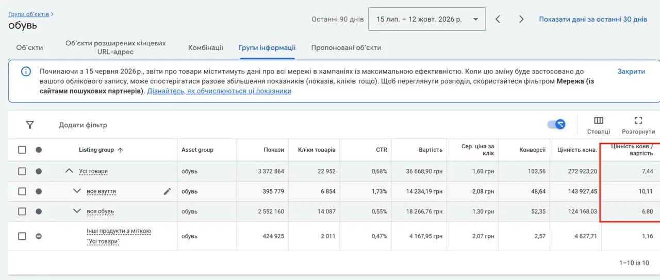Screen dimensions: 660x280
Task: Open Об'єкти розширених кінцевих URL-адрес tab
Action: (115, 47)
